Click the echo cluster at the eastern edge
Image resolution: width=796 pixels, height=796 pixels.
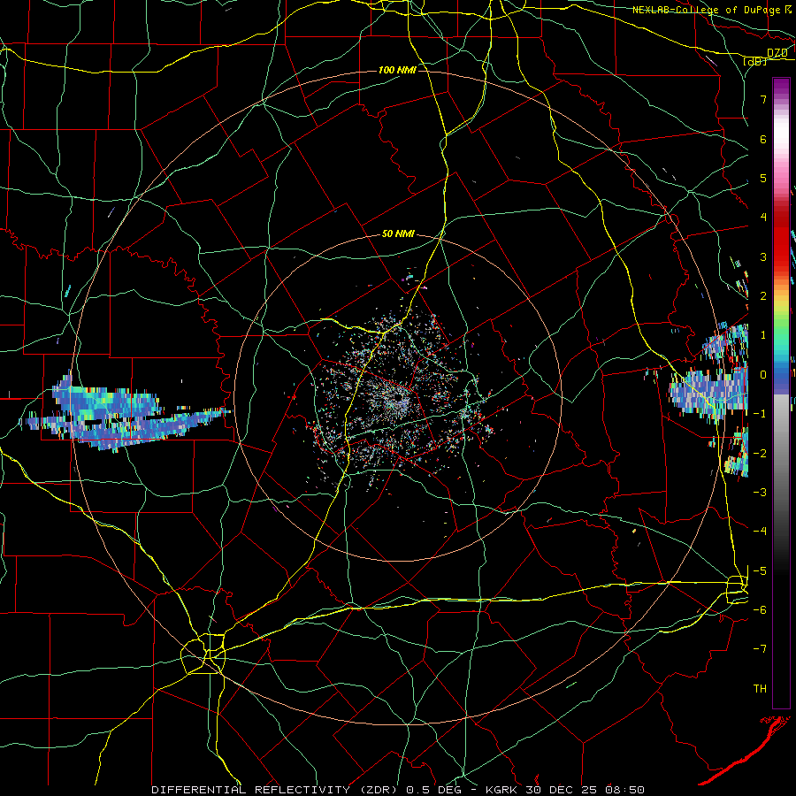click(x=709, y=394)
